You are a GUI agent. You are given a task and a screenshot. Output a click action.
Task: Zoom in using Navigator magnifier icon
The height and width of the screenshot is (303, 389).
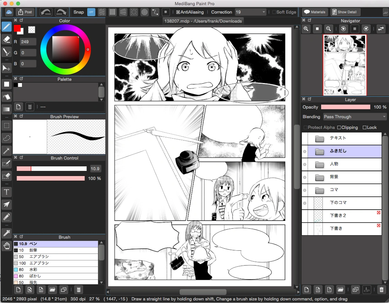pos(306,29)
